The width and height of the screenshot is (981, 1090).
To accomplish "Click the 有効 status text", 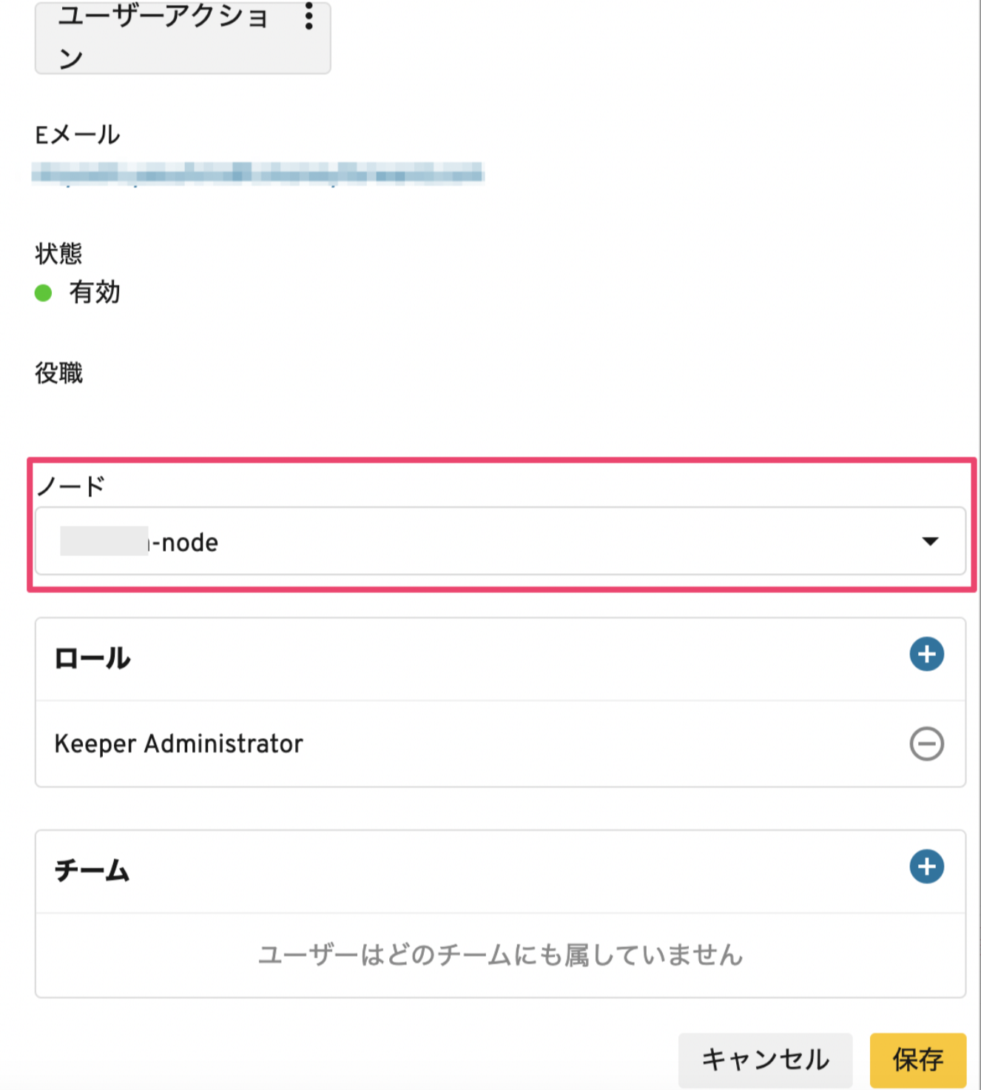I will pyautogui.click(x=95, y=292).
